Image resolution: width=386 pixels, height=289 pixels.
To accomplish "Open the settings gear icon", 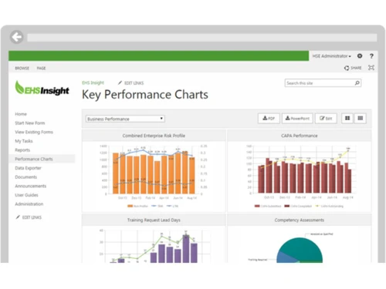I will (x=360, y=55).
